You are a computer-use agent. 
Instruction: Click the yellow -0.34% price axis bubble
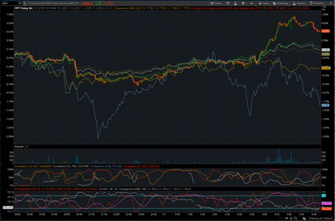pyautogui.click(x=326, y=68)
